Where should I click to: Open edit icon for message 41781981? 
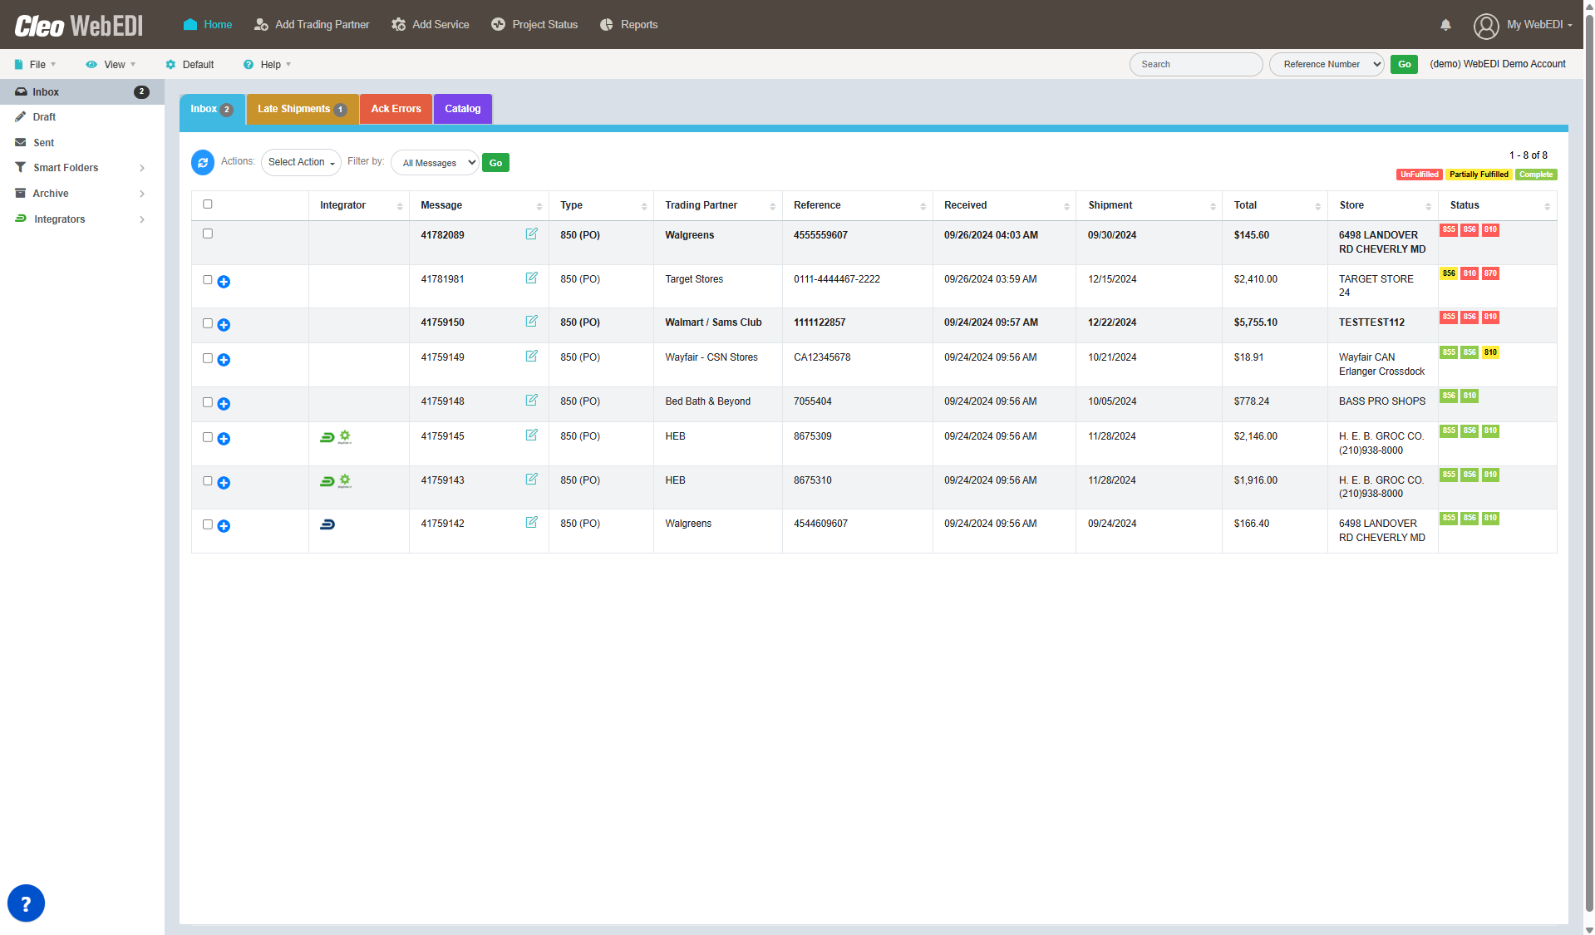point(531,278)
